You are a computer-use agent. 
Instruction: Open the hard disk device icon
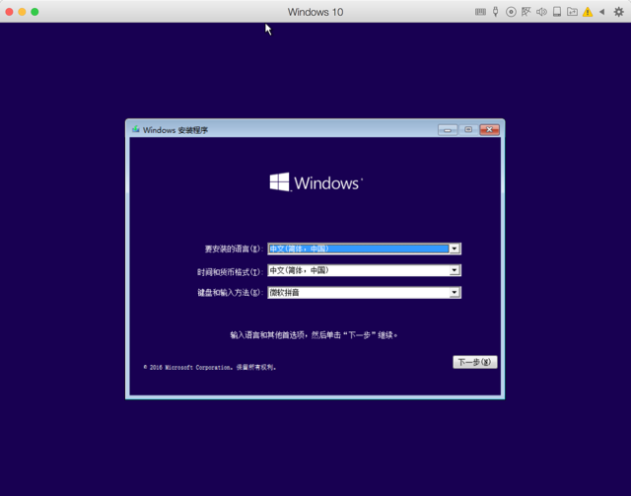(557, 12)
